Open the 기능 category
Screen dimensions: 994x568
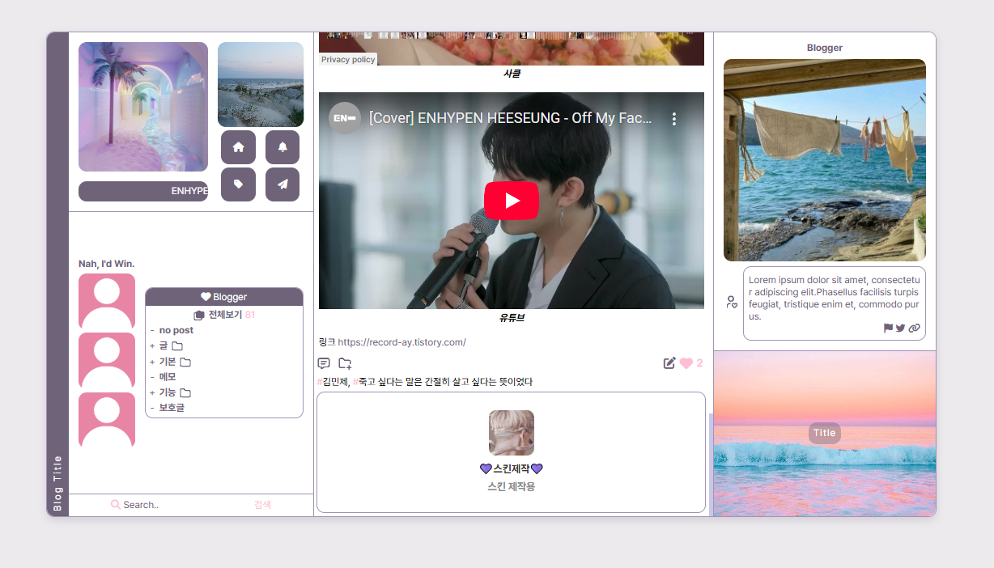168,392
